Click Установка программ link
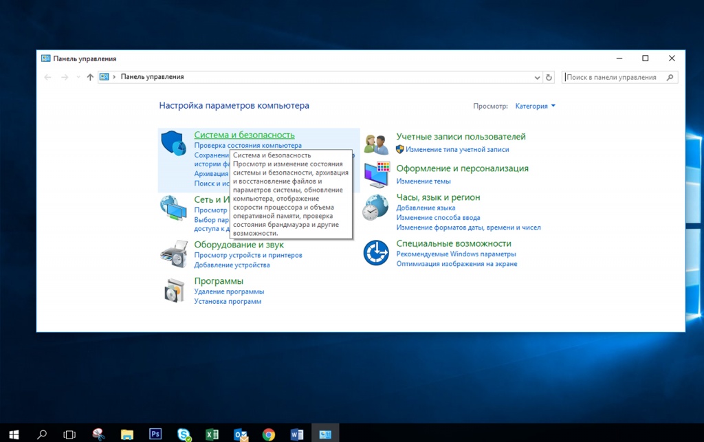The height and width of the screenshot is (442, 704). click(228, 302)
